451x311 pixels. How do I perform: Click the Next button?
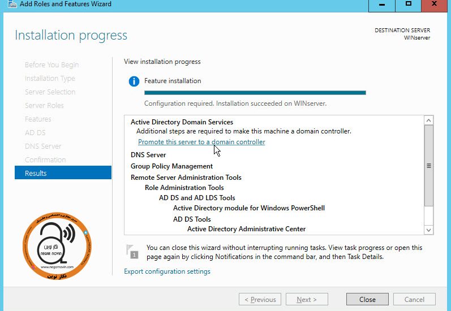[307, 299]
